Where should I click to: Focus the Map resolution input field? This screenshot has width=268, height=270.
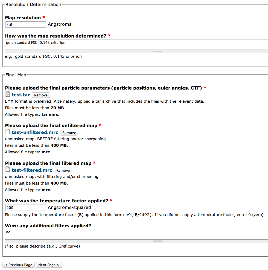point(26,24)
